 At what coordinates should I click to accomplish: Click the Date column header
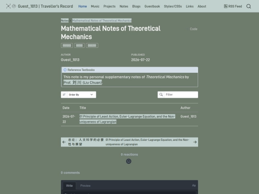pos(66,108)
